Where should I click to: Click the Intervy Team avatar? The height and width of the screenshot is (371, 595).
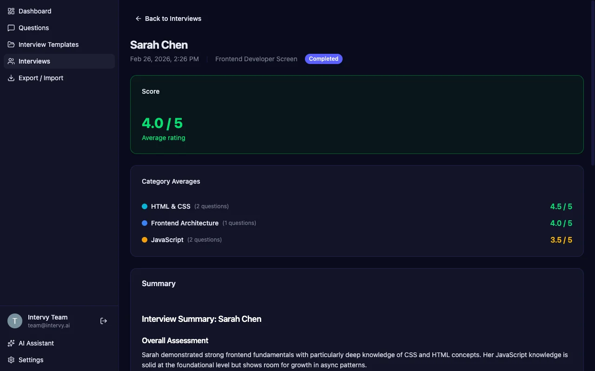click(14, 320)
